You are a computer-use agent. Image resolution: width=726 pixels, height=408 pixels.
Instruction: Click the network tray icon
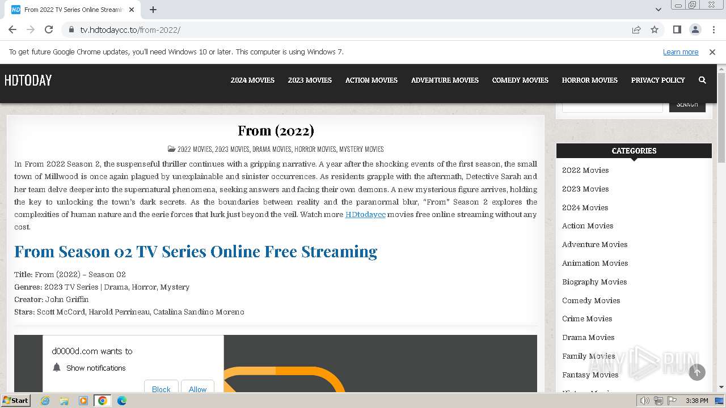tap(659, 401)
